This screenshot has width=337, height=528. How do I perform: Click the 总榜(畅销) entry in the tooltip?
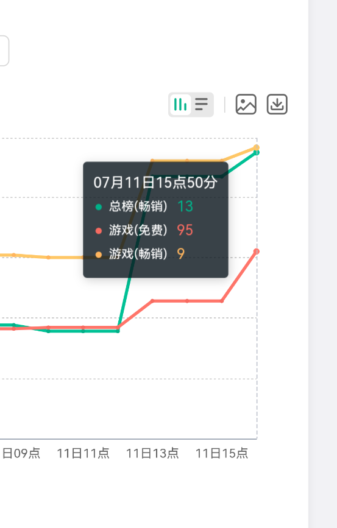tap(144, 206)
